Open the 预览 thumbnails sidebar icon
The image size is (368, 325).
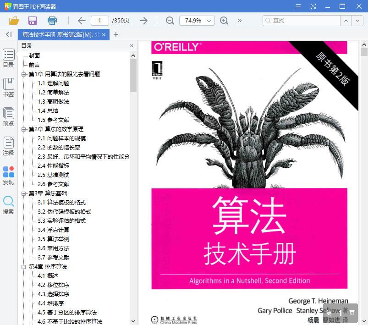(x=8, y=117)
